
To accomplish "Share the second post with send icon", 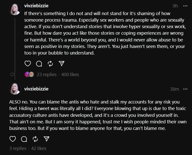I will (x=47, y=139).
